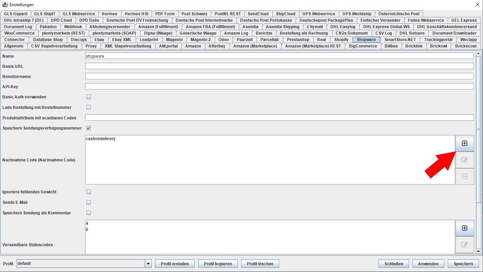Switch to the Generische Waage tab

click(x=198, y=33)
